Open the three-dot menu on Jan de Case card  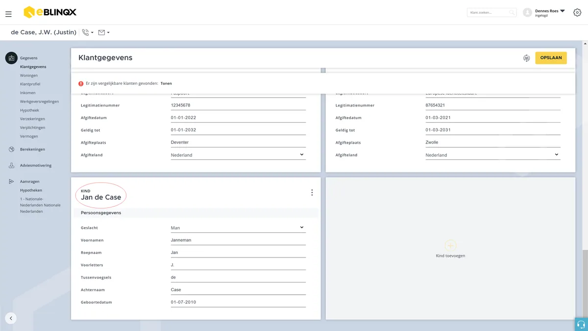[x=312, y=193]
